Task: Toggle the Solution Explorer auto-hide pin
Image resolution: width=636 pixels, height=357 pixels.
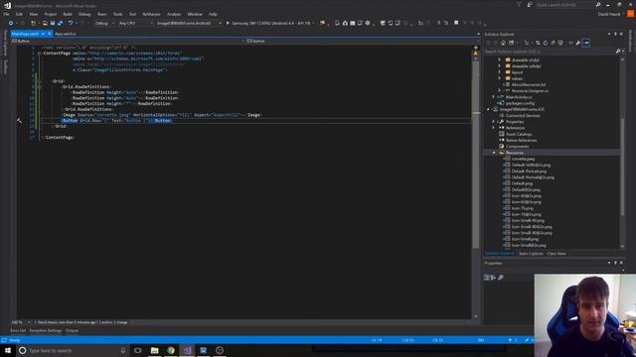Action: (x=615, y=34)
